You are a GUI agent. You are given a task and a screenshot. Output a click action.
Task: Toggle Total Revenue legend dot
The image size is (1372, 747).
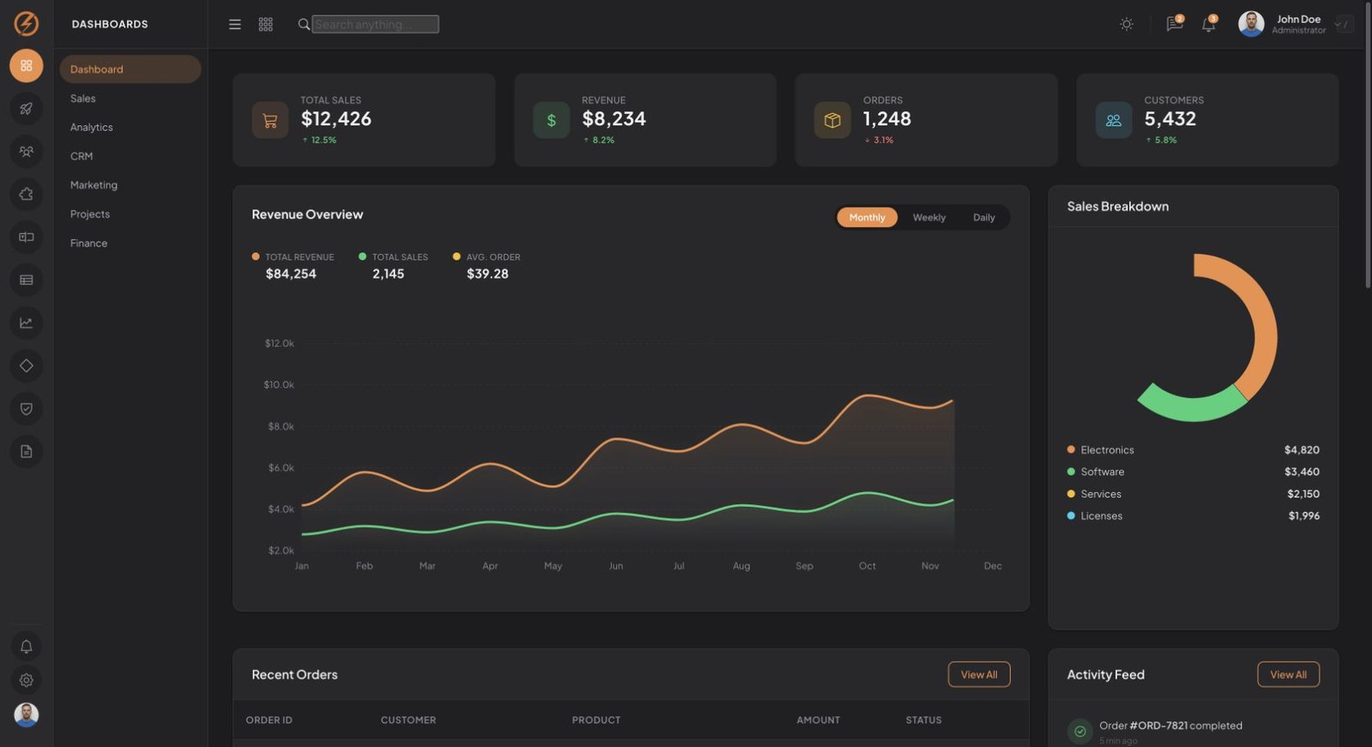pos(256,256)
